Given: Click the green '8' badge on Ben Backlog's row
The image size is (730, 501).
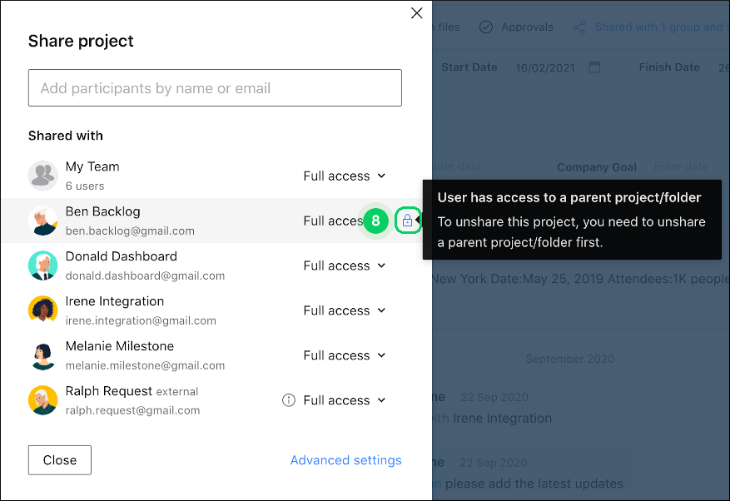Looking at the screenshot, I should pos(375,221).
